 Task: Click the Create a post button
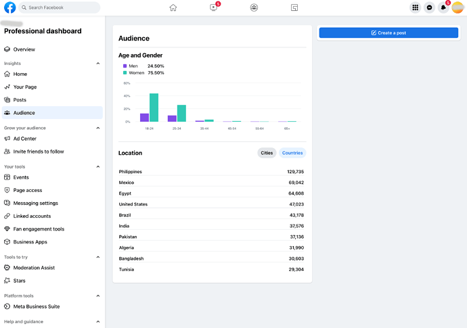[x=388, y=32]
